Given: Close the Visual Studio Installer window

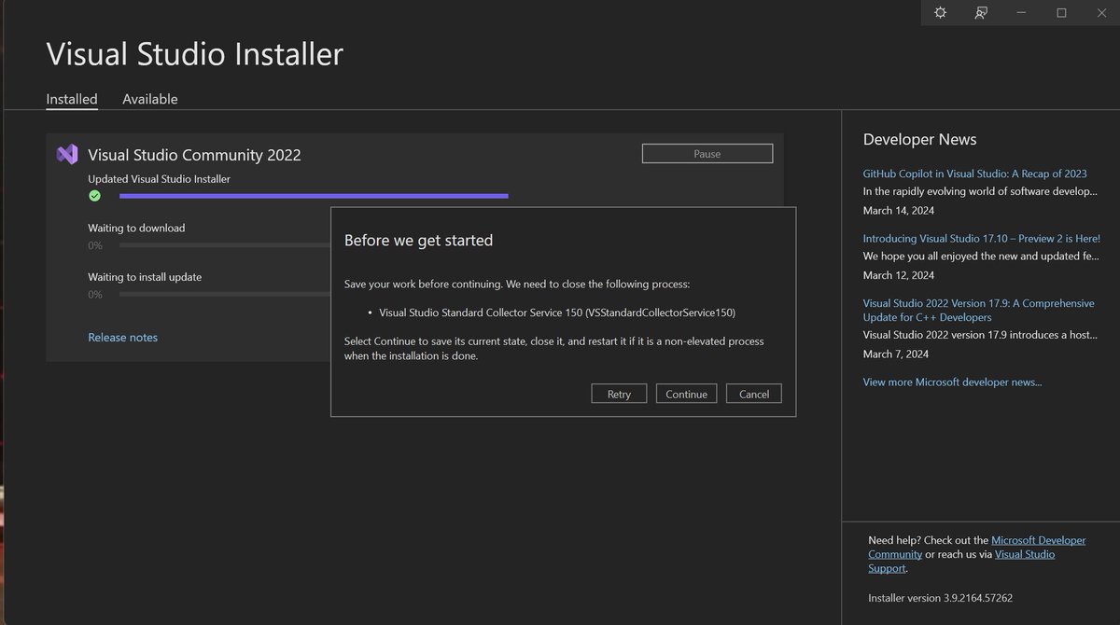Looking at the screenshot, I should point(1100,13).
